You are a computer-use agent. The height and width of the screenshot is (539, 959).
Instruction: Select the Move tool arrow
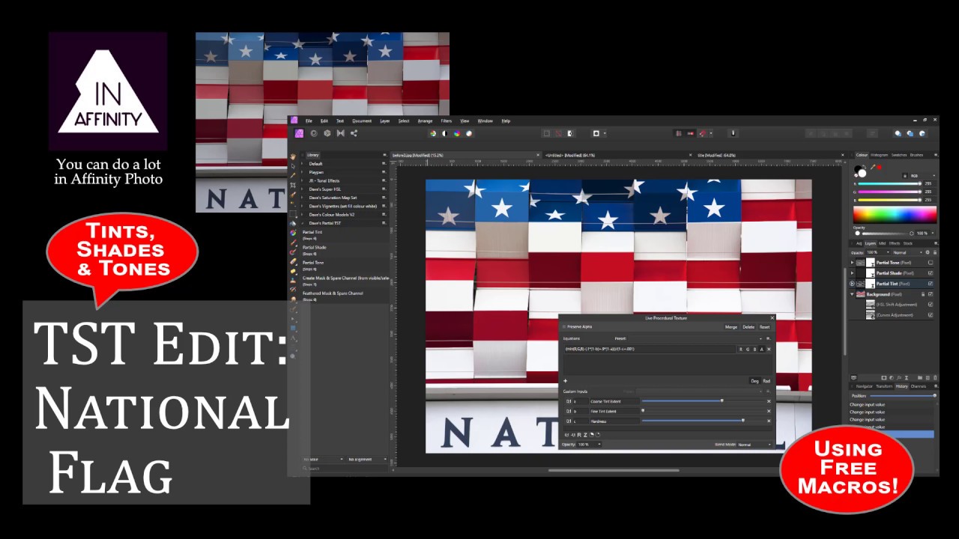(x=294, y=166)
